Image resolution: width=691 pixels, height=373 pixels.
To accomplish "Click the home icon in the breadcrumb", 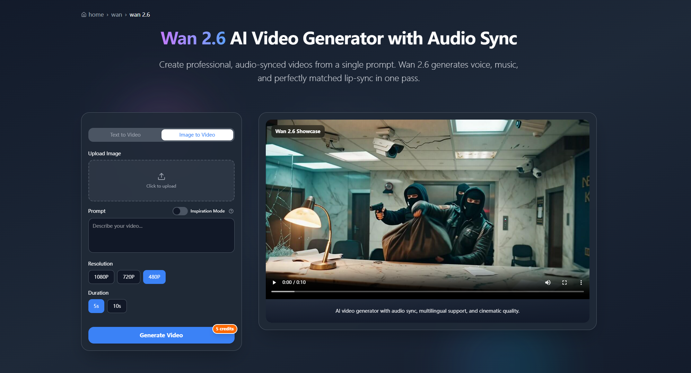I will [x=84, y=14].
